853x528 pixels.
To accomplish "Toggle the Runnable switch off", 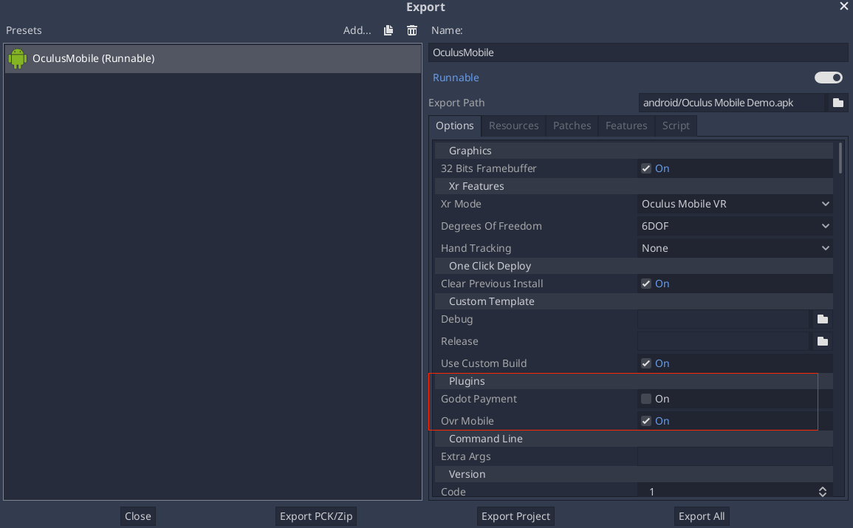I will pos(828,78).
